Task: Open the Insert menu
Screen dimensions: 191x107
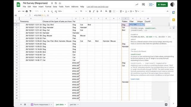Action: 41,7
